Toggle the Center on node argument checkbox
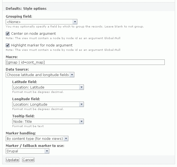This screenshot has width=177, height=167. coord(8,34)
